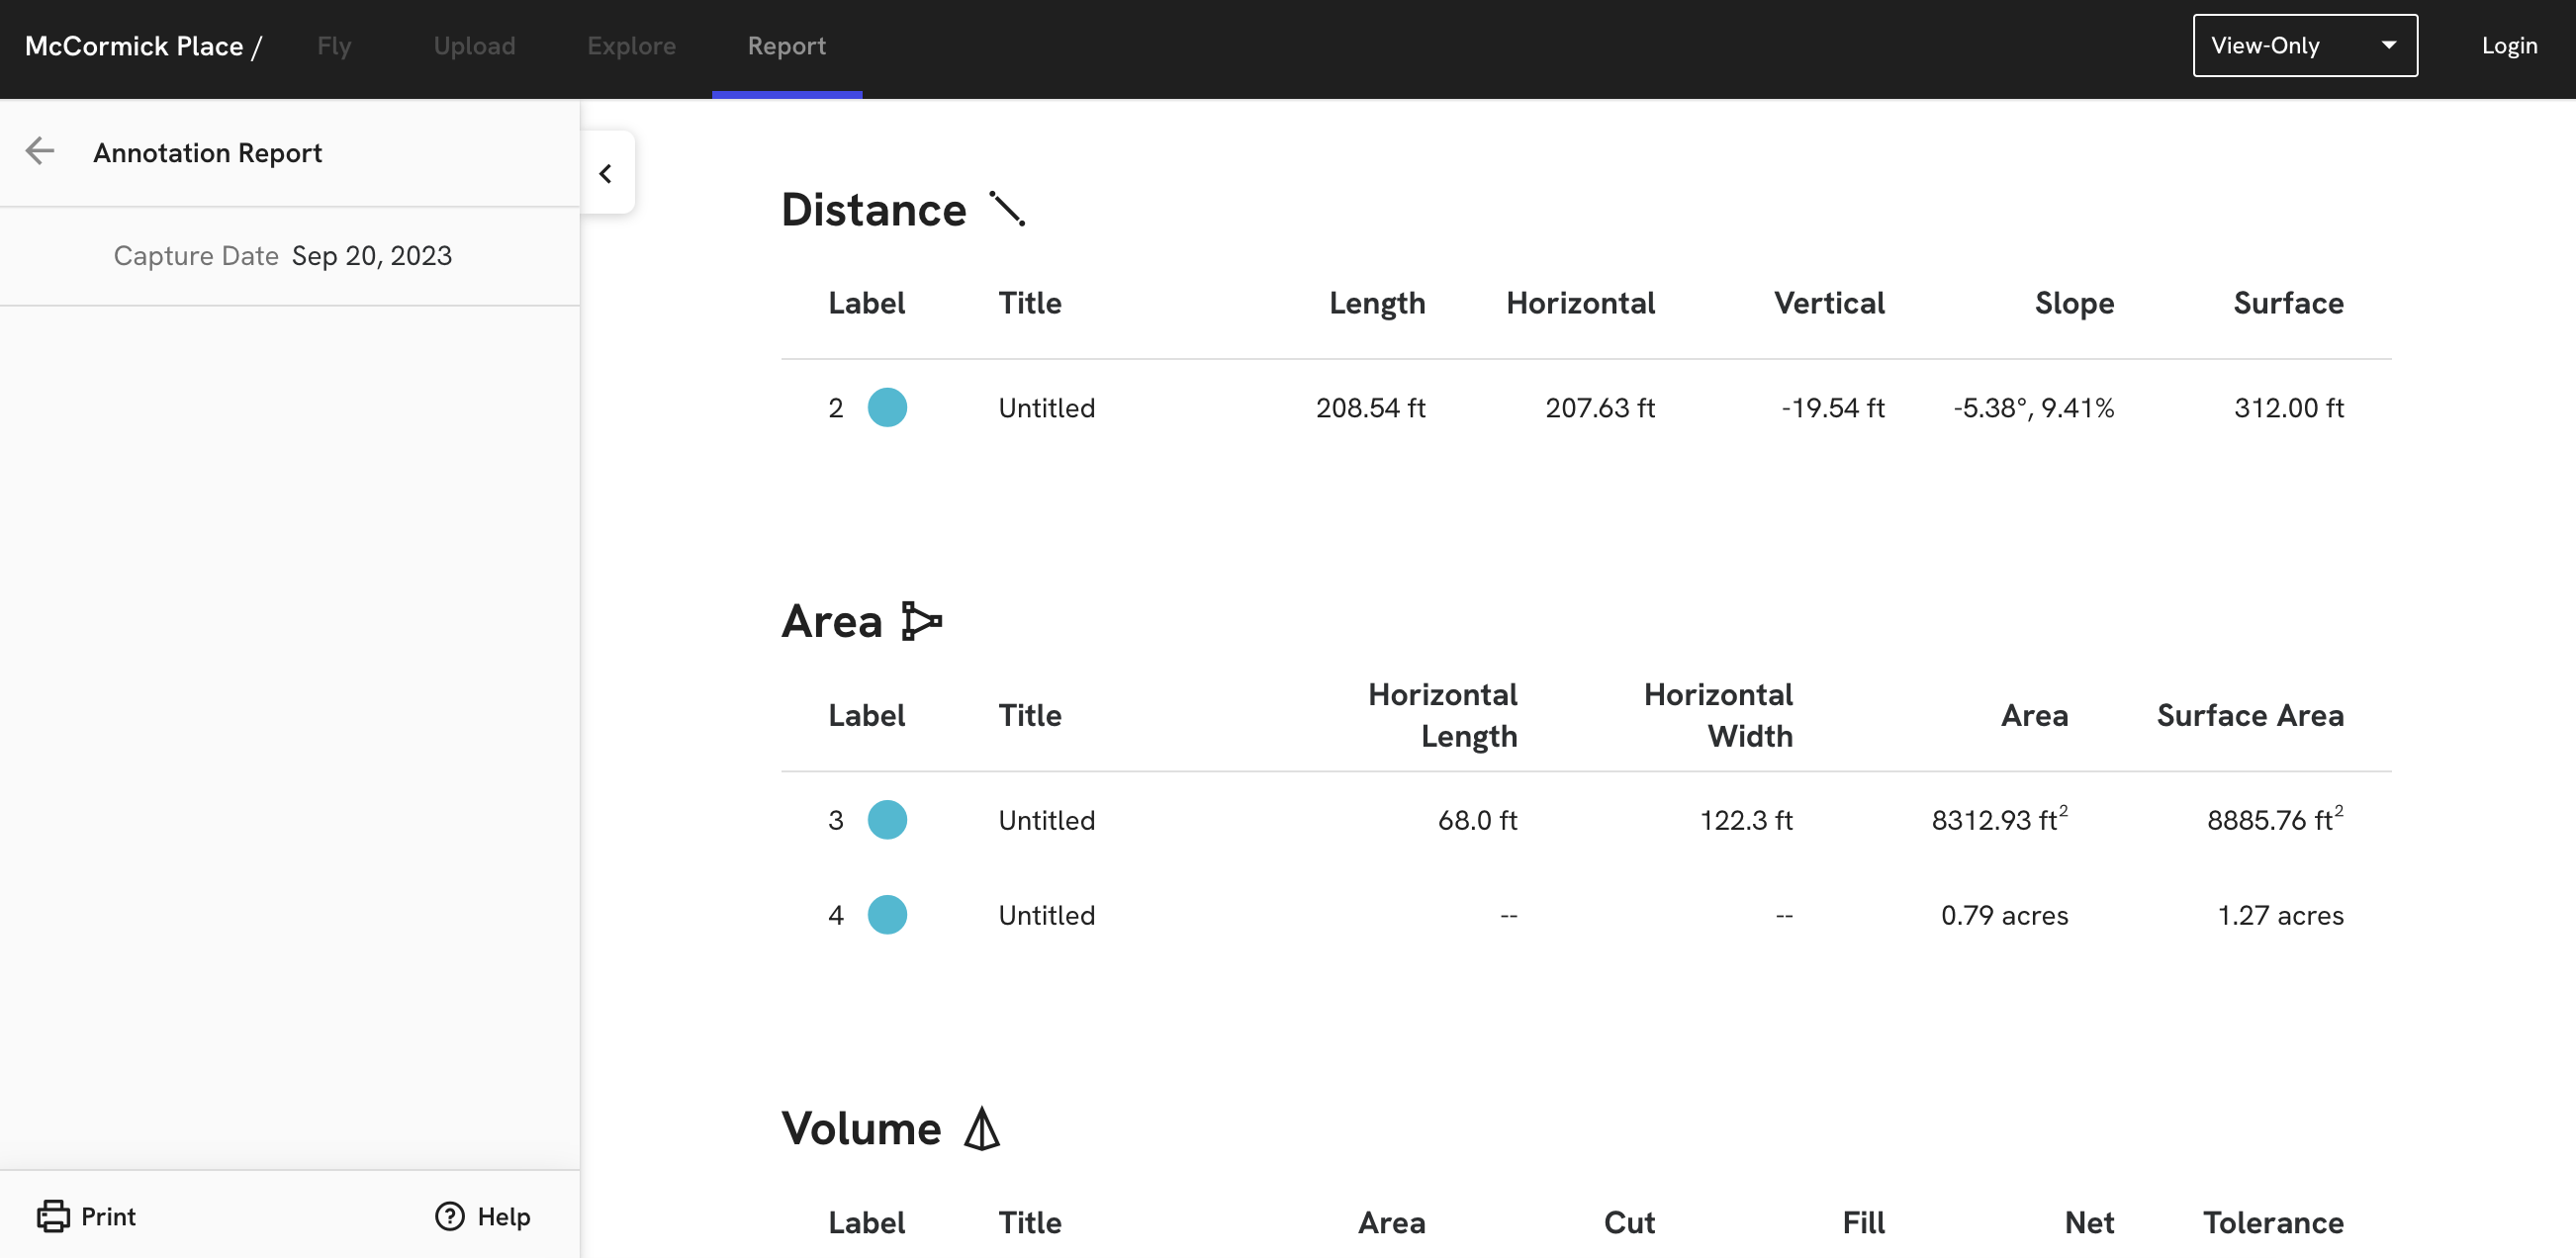Click the Login link
The height and width of the screenshot is (1258, 2576).
tap(2509, 46)
